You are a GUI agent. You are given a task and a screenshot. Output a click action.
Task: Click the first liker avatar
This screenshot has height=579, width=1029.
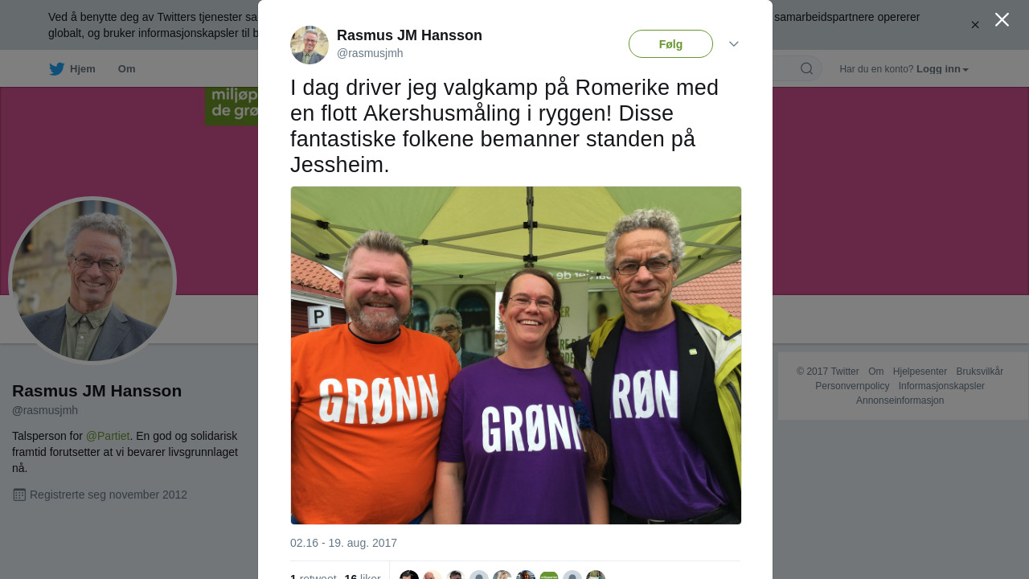pyautogui.click(x=409, y=575)
